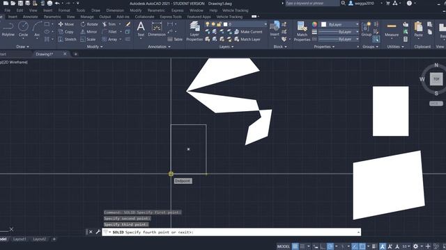This screenshot has height=250, width=446.
Task: Click the TOP face of ViewCube
Action: click(436, 79)
